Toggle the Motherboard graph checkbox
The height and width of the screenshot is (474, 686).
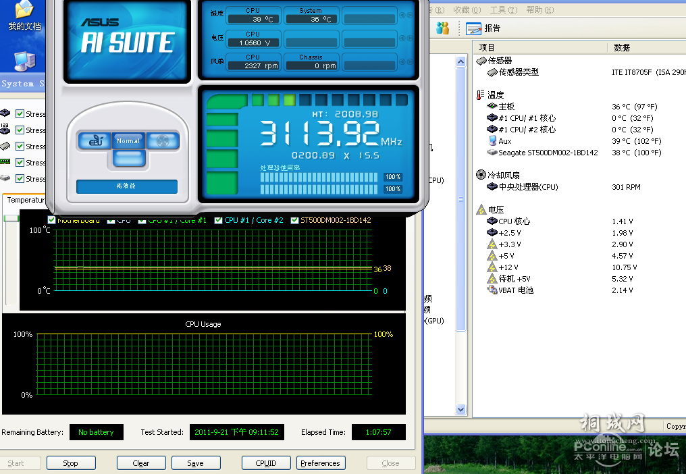click(51, 219)
